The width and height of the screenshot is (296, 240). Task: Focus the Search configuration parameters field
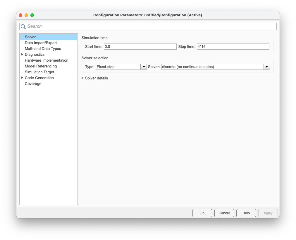coord(148,27)
